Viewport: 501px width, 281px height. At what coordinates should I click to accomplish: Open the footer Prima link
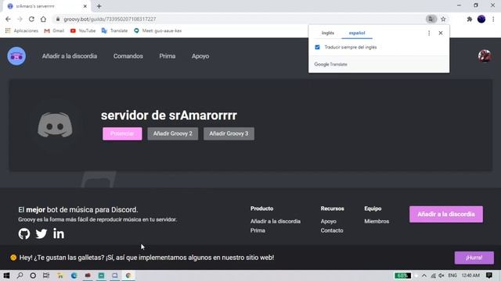(258, 230)
